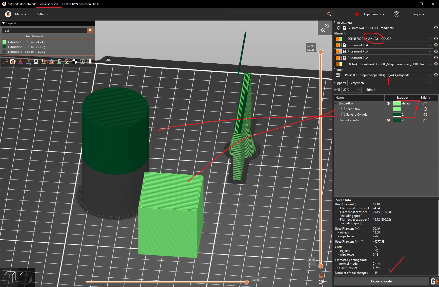Image resolution: width=439 pixels, height=287 pixels.
Task: Toggle color changes visibility icon
Action: (51, 61)
